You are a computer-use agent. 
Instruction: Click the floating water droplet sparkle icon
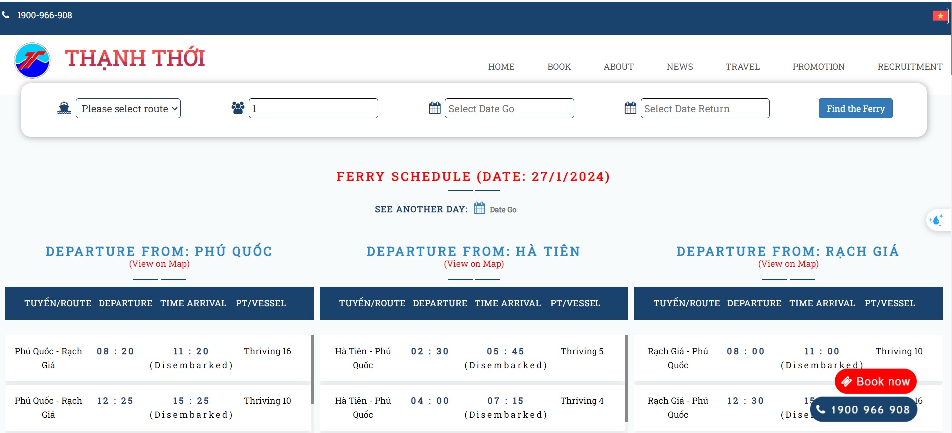(x=936, y=220)
